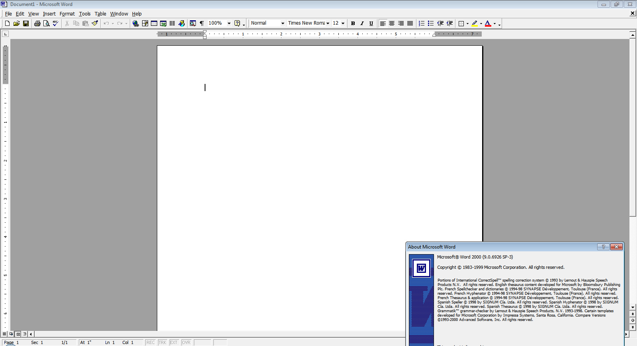This screenshot has width=637, height=346.
Task: Expand the font color dropdown arrow
Action: [x=494, y=23]
